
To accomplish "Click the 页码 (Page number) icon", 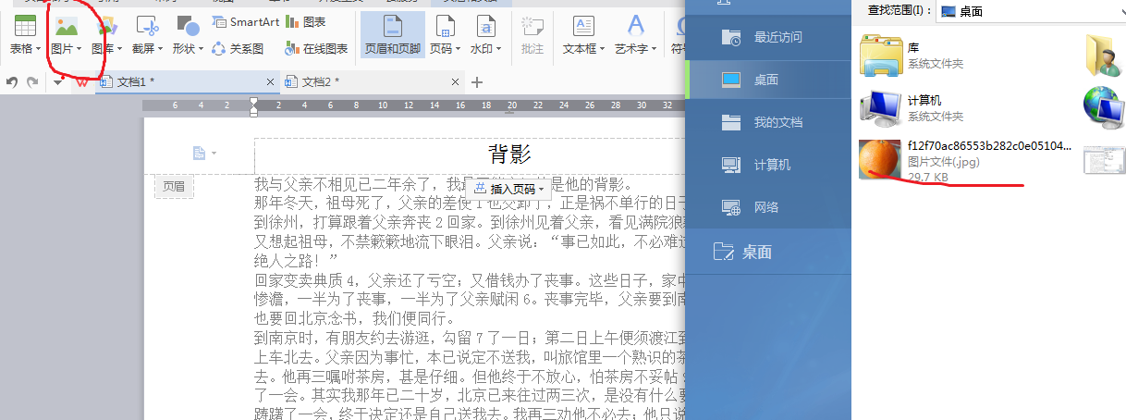I will 445,27.
